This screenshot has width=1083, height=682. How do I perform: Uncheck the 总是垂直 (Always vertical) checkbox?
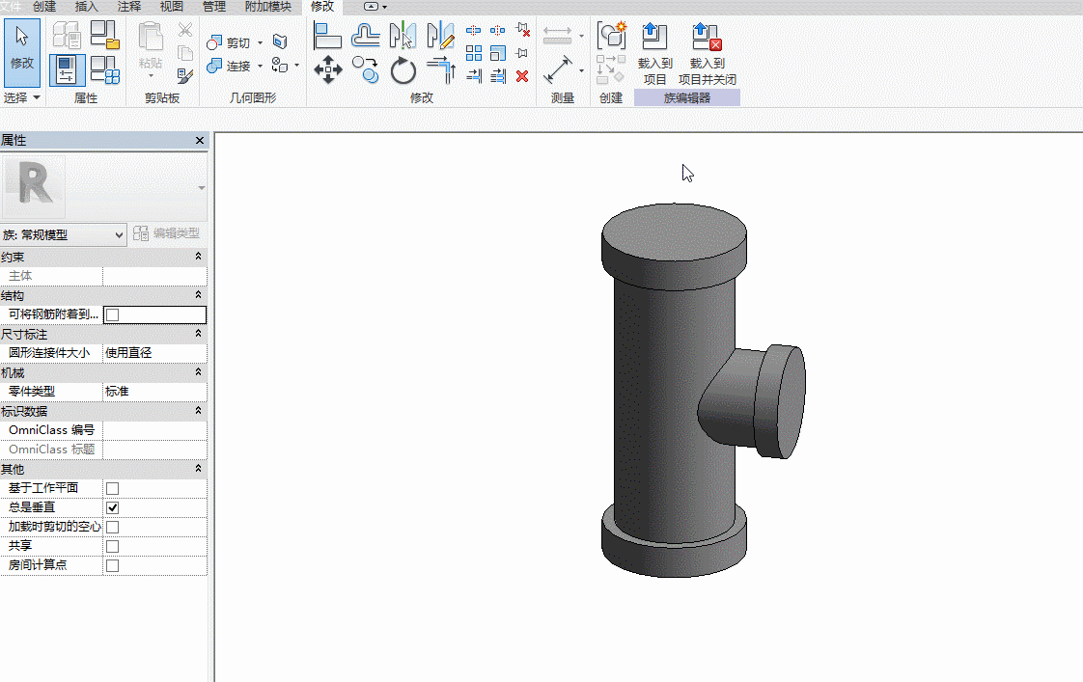[x=112, y=507]
